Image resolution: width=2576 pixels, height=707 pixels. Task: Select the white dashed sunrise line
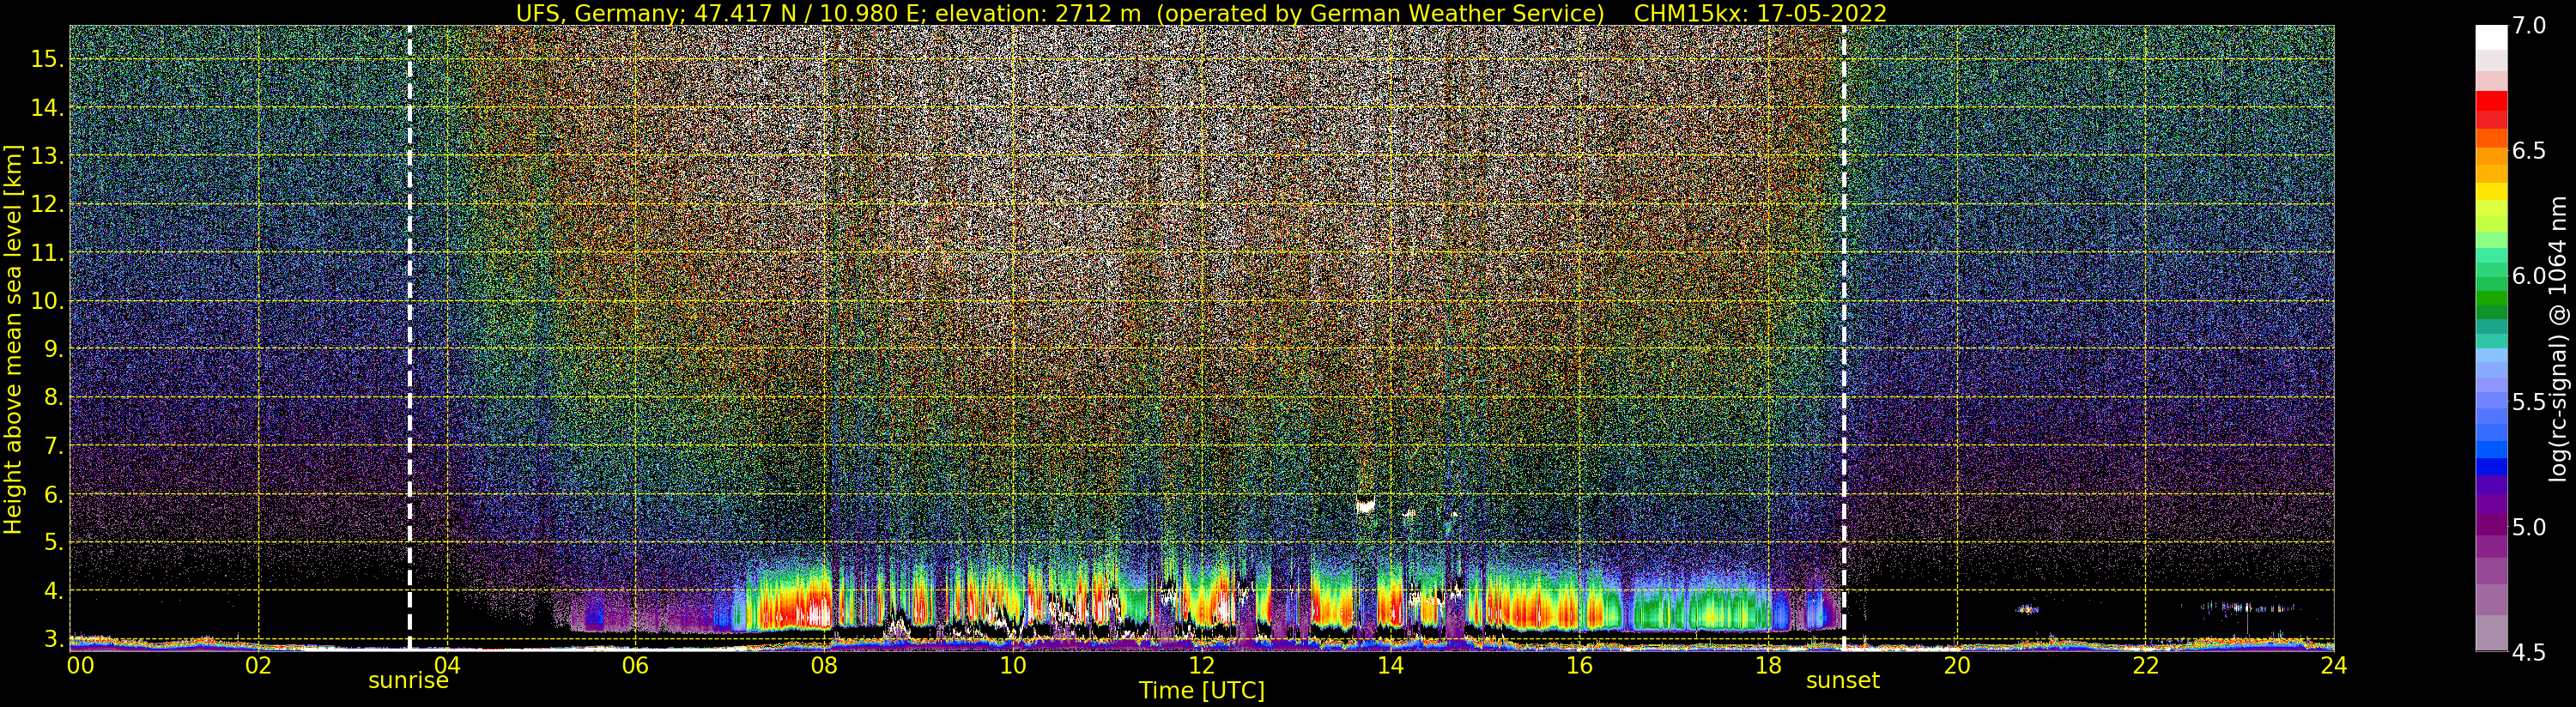410,337
